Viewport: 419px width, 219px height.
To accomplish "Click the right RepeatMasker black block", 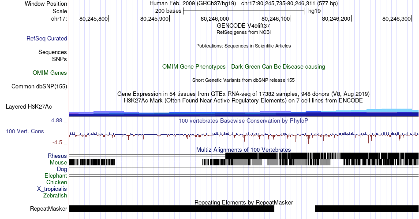I will (x=367, y=208).
